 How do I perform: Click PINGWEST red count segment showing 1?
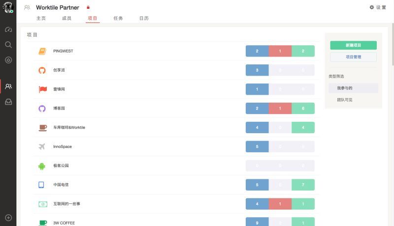coord(280,51)
